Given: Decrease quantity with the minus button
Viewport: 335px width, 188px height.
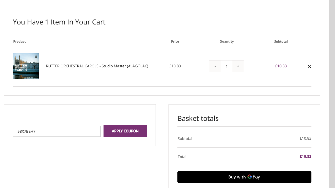Looking at the screenshot, I should [215, 66].
